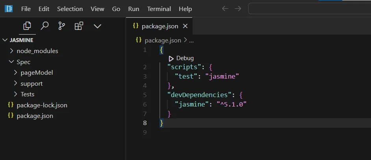Close the package.json tab
371x160 pixels.
[x=185, y=26]
